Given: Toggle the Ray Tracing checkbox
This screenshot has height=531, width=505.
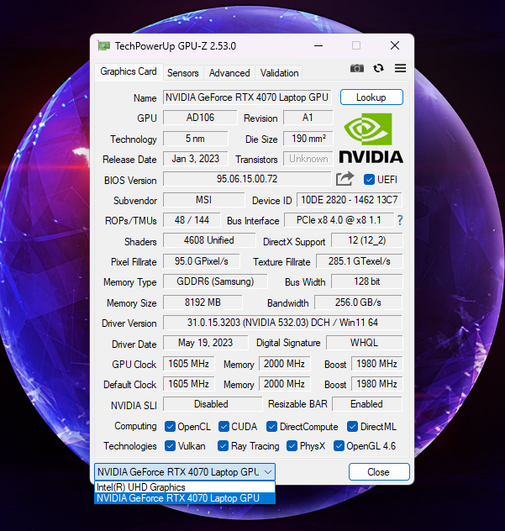Looking at the screenshot, I should coord(223,446).
